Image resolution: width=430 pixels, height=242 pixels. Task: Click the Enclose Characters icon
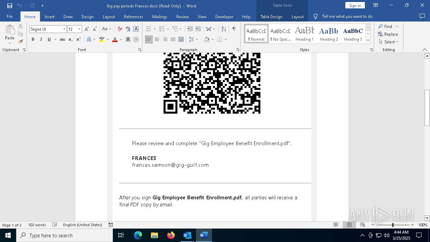click(x=136, y=39)
